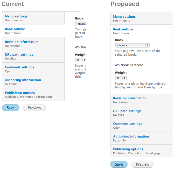Open the Book dropdown in Proposed panel
This screenshot has height=169, width=174.
[133, 45]
